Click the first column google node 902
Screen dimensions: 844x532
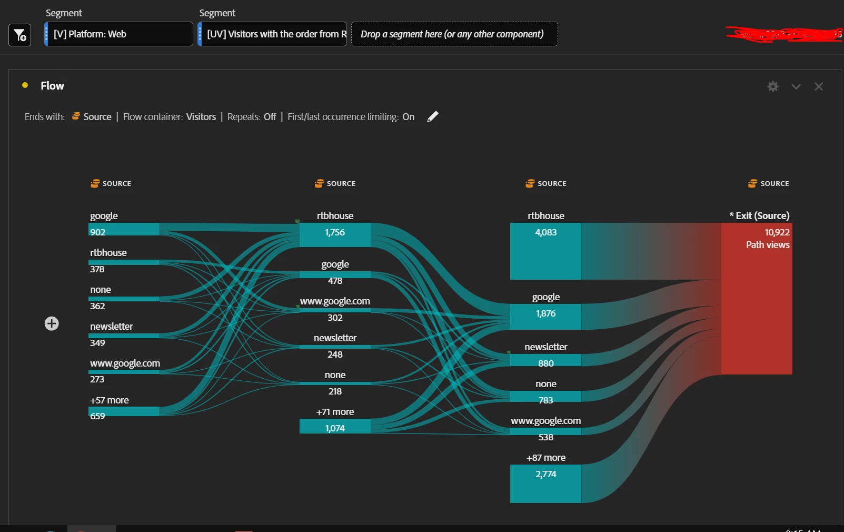click(124, 229)
